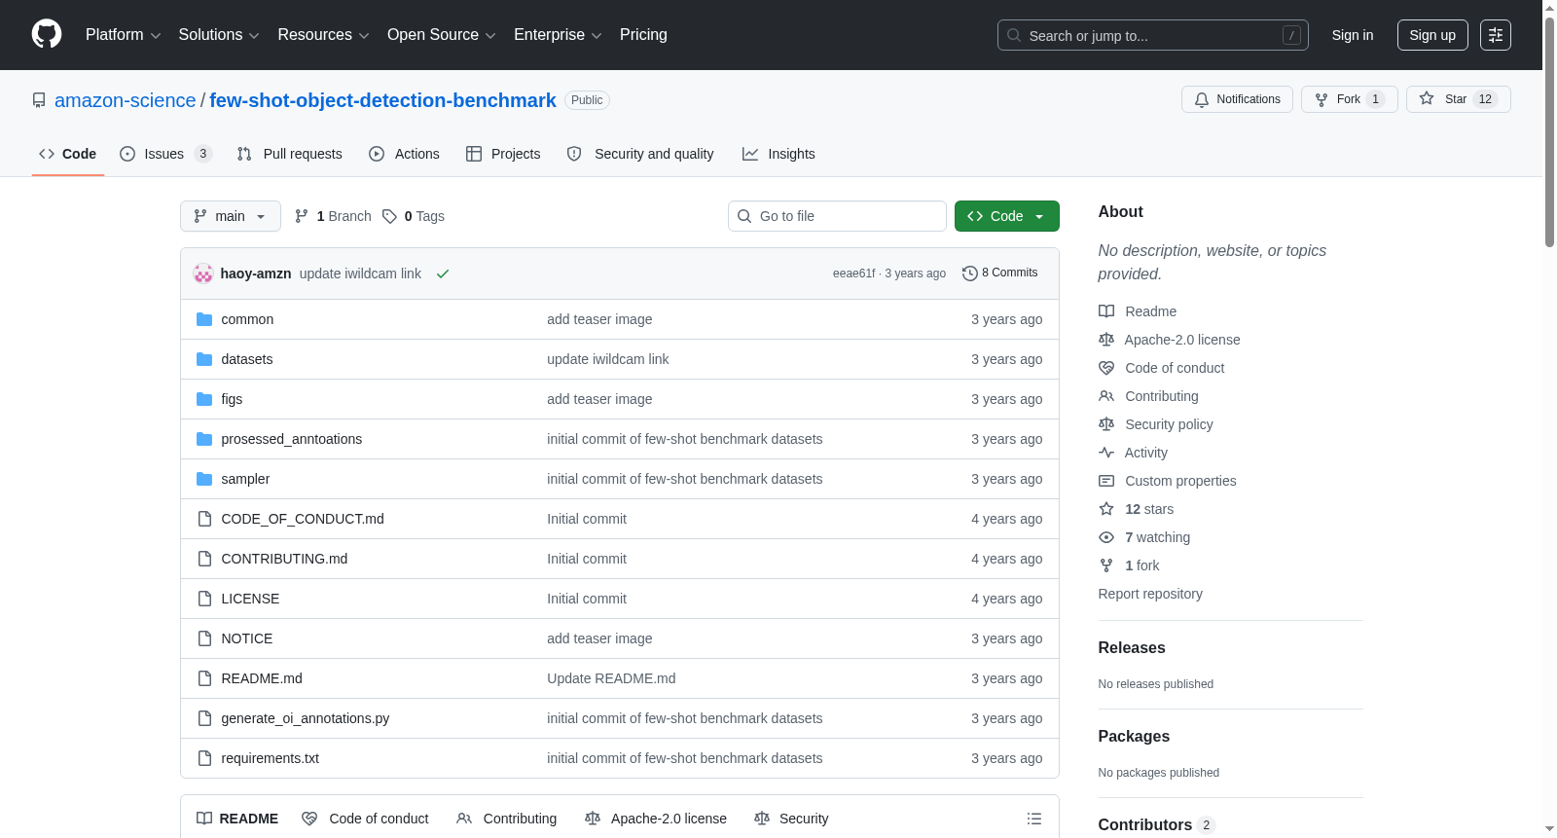
Task: Click the Sign in link
Action: click(x=1353, y=35)
